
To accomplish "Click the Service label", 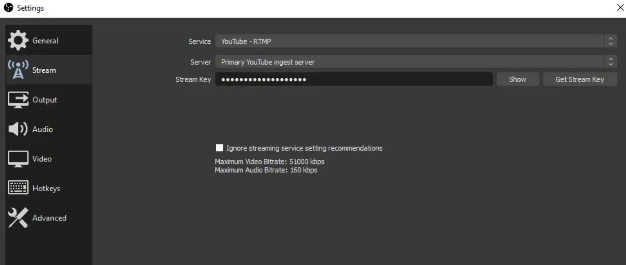I will click(200, 41).
